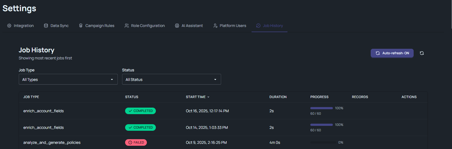Viewport: 452px width, 149px height.
Task: Click the Job Type column header
Action: [31, 97]
